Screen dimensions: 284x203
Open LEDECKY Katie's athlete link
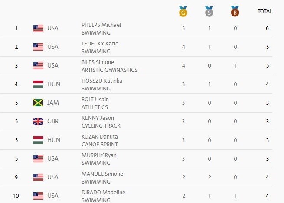[x=100, y=44]
